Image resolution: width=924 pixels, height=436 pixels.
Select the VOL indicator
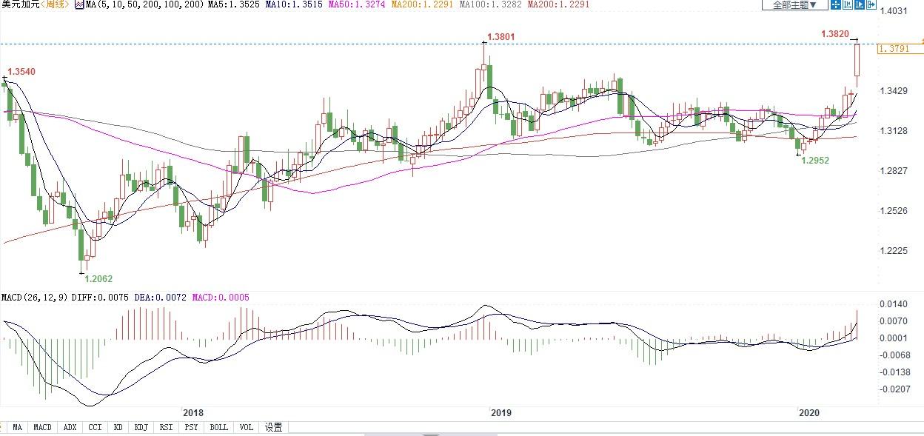click(x=245, y=427)
